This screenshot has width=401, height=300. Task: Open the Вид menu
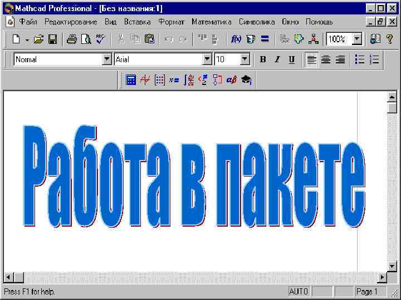click(110, 22)
